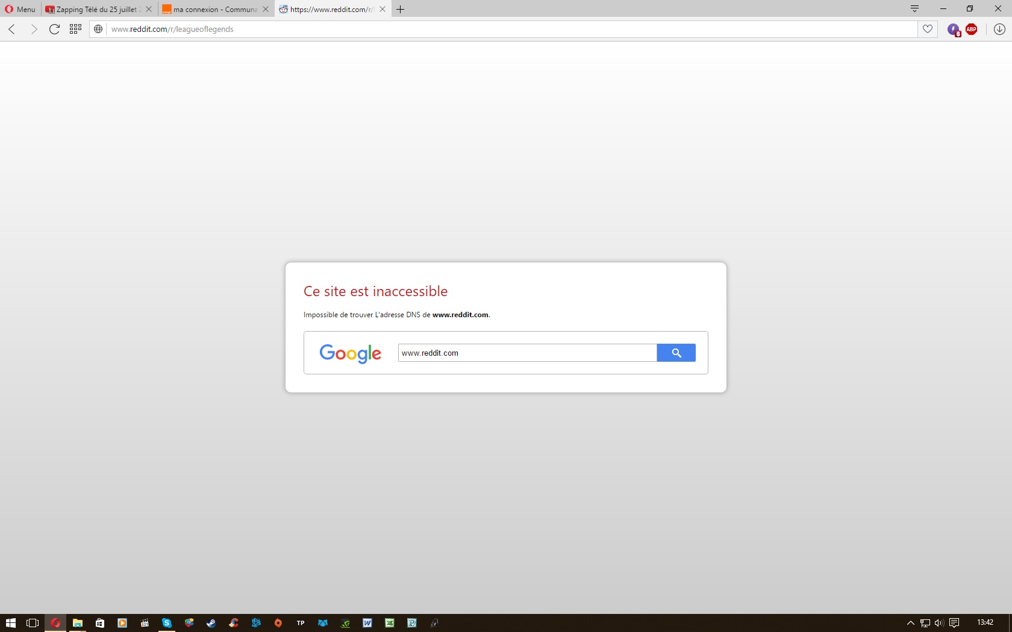
Task: Open Skype from the taskbar
Action: pyautogui.click(x=167, y=623)
